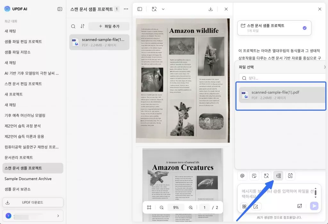Zoom out of the PDF
Image resolution: width=328 pixels, height=224 pixels.
coord(161,207)
